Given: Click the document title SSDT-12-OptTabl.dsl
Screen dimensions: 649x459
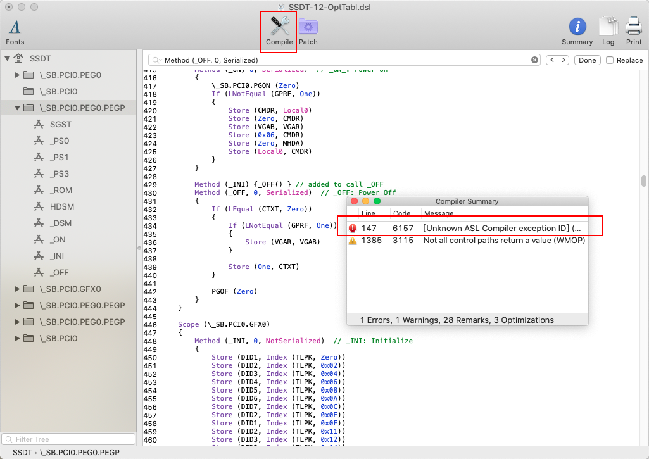Looking at the screenshot, I should point(329,7).
